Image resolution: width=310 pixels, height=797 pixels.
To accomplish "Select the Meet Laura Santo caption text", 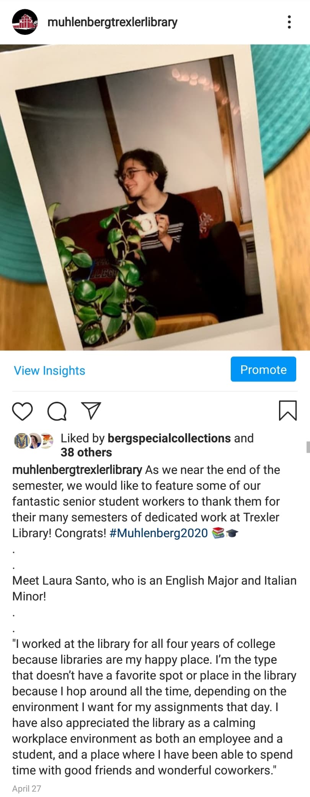I will point(154,588).
